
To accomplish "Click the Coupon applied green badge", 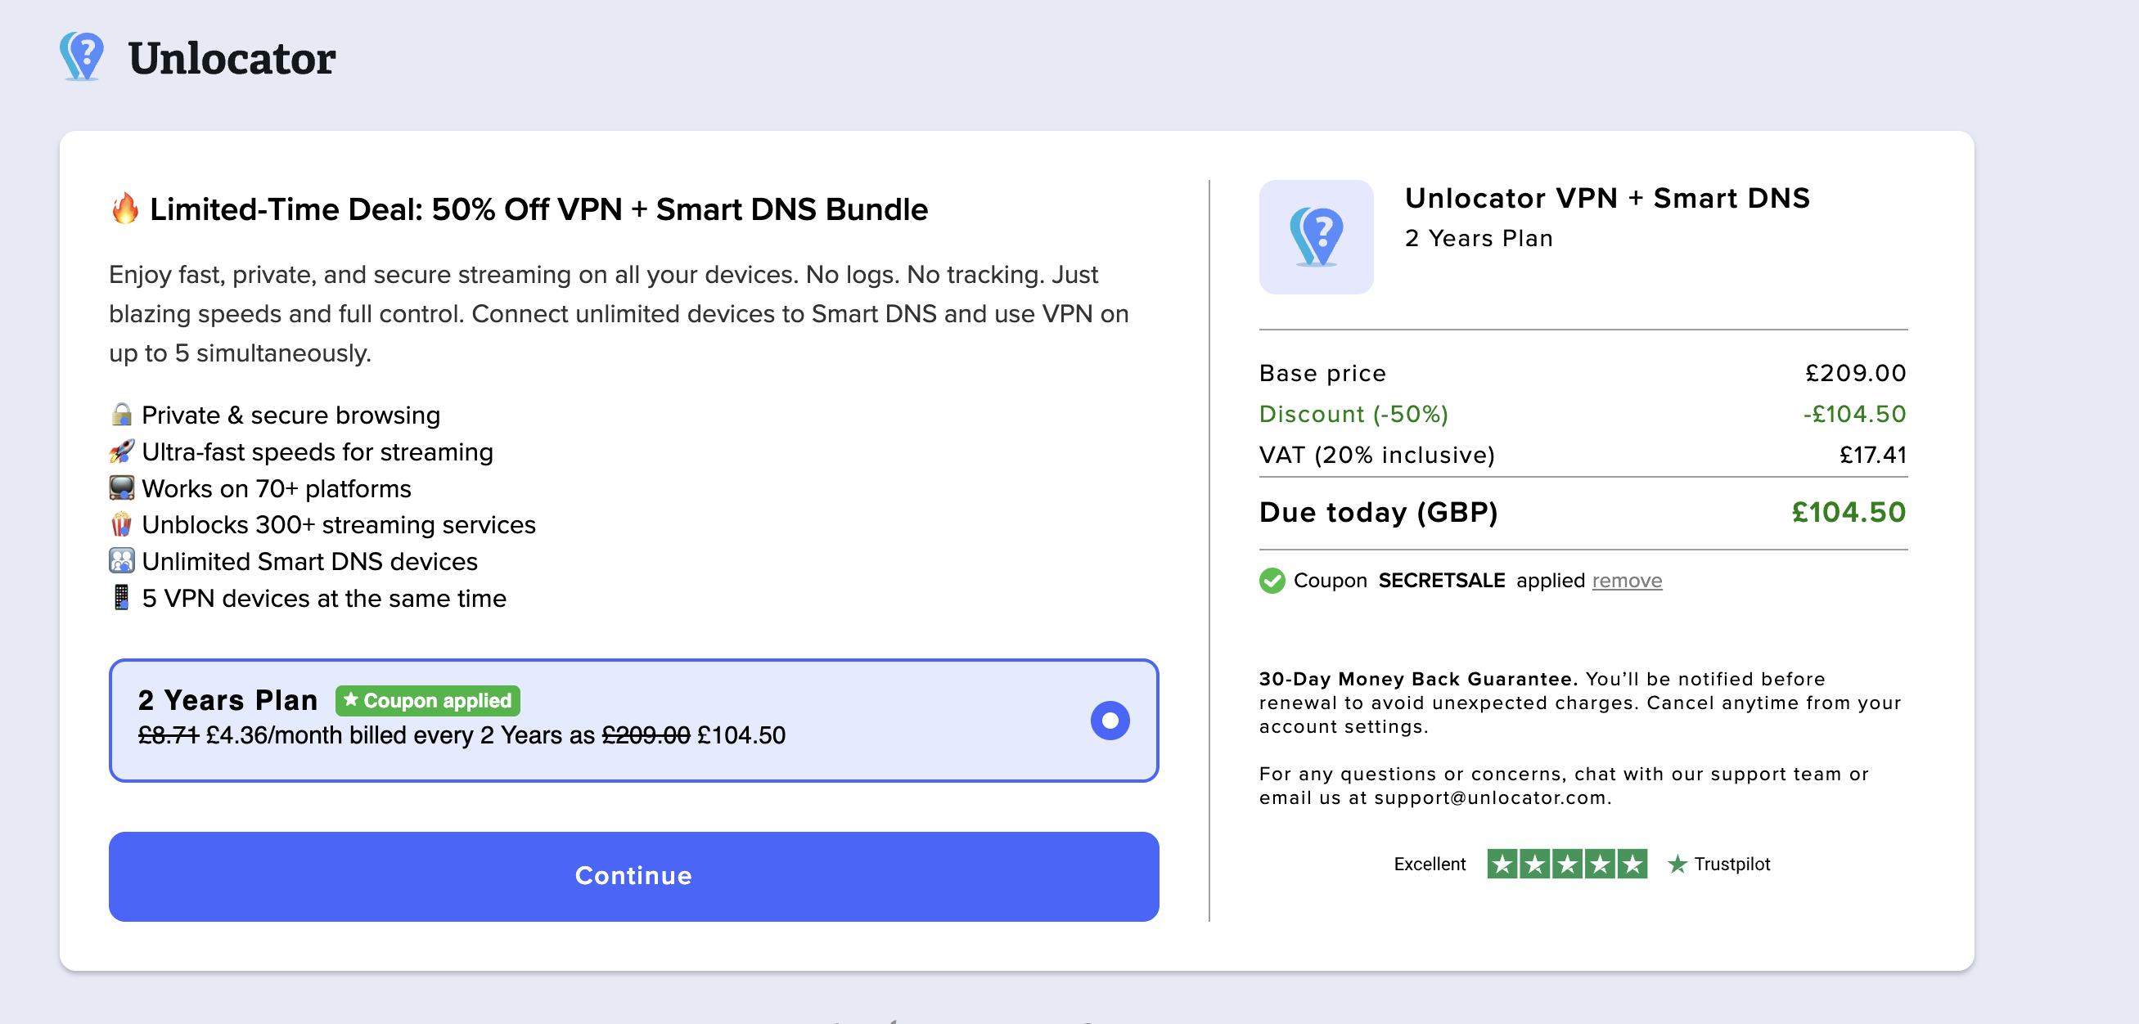I will pos(428,700).
